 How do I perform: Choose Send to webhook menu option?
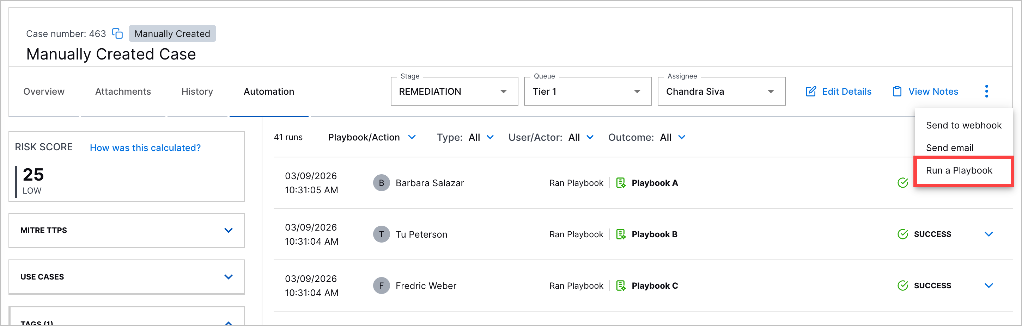point(963,125)
